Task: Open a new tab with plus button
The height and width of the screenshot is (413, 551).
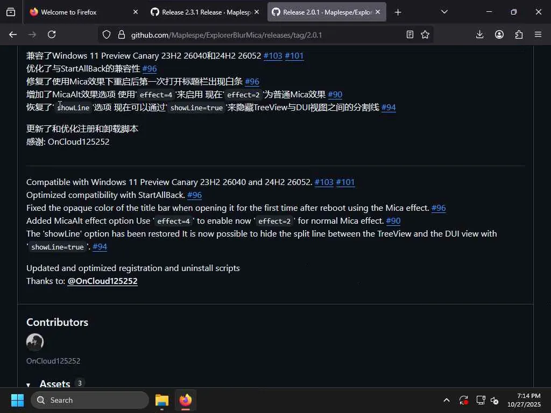Action: 398,12
